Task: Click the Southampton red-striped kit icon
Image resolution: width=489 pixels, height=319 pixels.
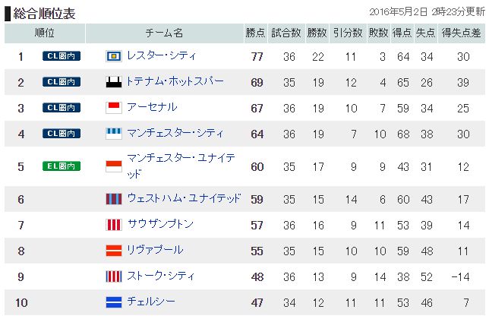Action: pyautogui.click(x=114, y=225)
